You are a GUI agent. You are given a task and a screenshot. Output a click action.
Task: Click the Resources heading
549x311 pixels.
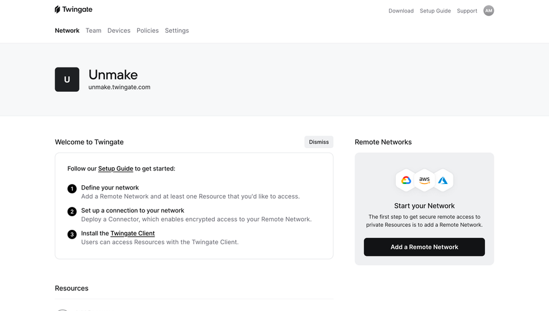tap(71, 288)
